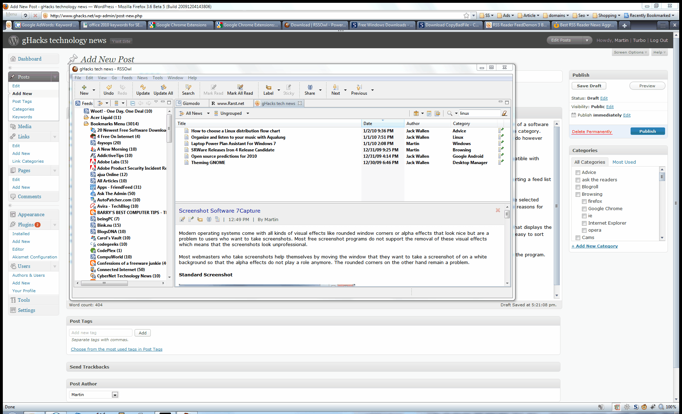Check the firefox category checkbox
682x414 pixels.
click(x=584, y=201)
